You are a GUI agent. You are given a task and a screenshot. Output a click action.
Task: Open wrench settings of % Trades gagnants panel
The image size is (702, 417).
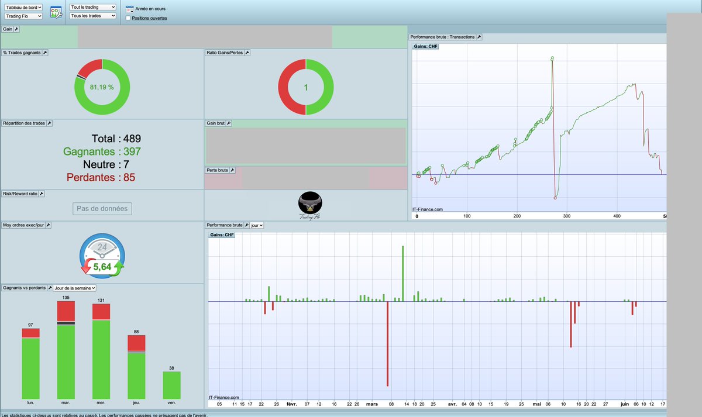(45, 53)
